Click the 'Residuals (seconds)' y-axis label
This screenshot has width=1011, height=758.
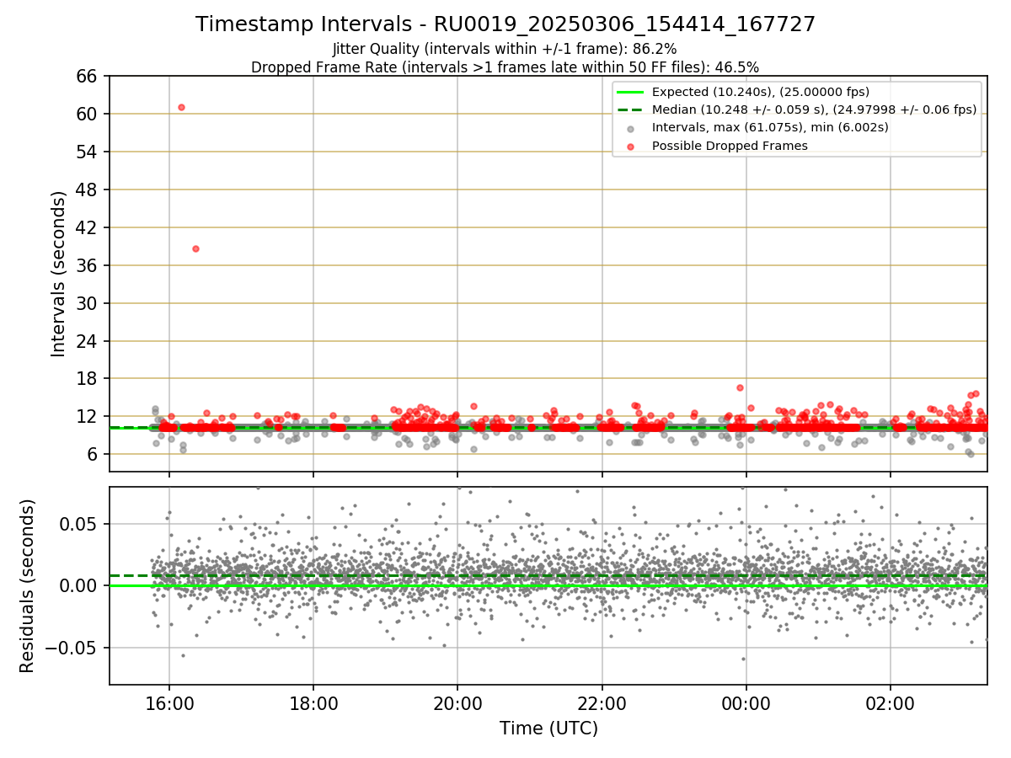(27, 585)
